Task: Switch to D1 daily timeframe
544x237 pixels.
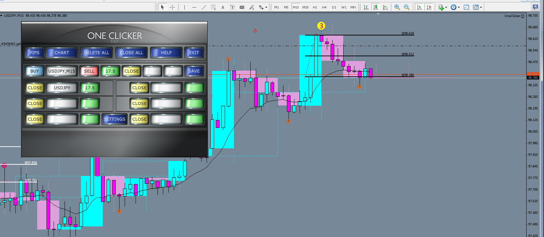Action: click(x=334, y=7)
